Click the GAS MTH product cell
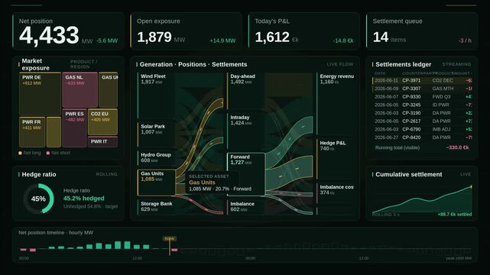This screenshot has height=275, width=490. (443, 89)
